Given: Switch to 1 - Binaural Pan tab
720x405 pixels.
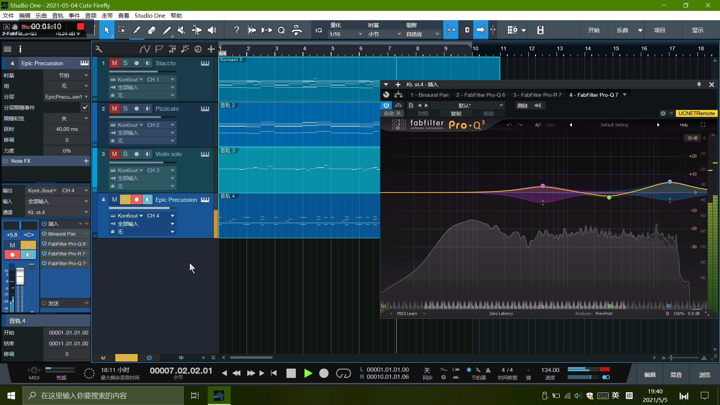Looking at the screenshot, I should click(x=429, y=95).
